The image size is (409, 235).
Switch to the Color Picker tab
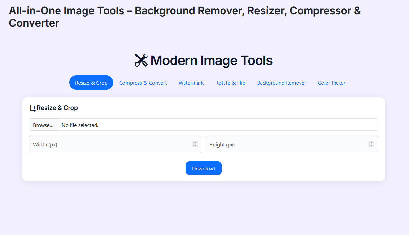point(331,83)
